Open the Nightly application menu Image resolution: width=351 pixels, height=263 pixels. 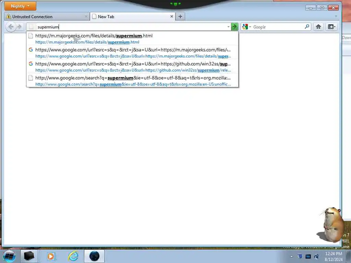tap(20, 6)
